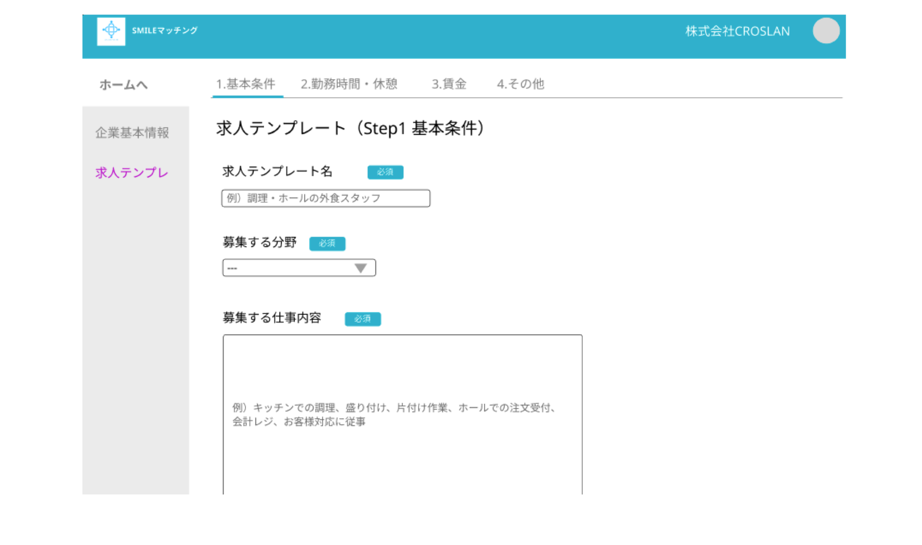Switch to the 2.勤務時間・休憩 tab
The height and width of the screenshot is (545, 922).
click(x=349, y=84)
